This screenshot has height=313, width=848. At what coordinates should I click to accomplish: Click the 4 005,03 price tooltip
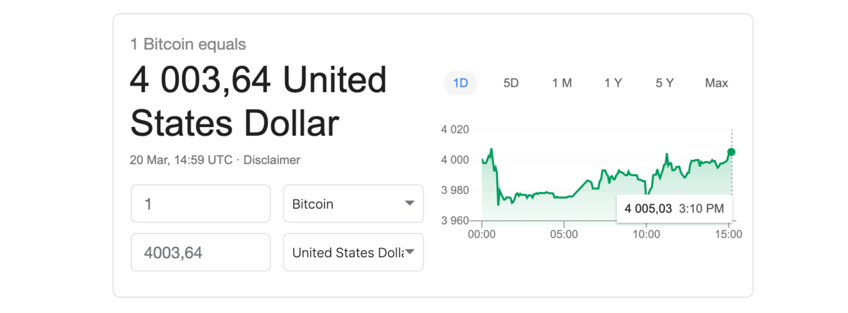click(x=674, y=208)
